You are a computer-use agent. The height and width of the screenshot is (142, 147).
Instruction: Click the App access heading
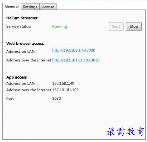pos(16,77)
